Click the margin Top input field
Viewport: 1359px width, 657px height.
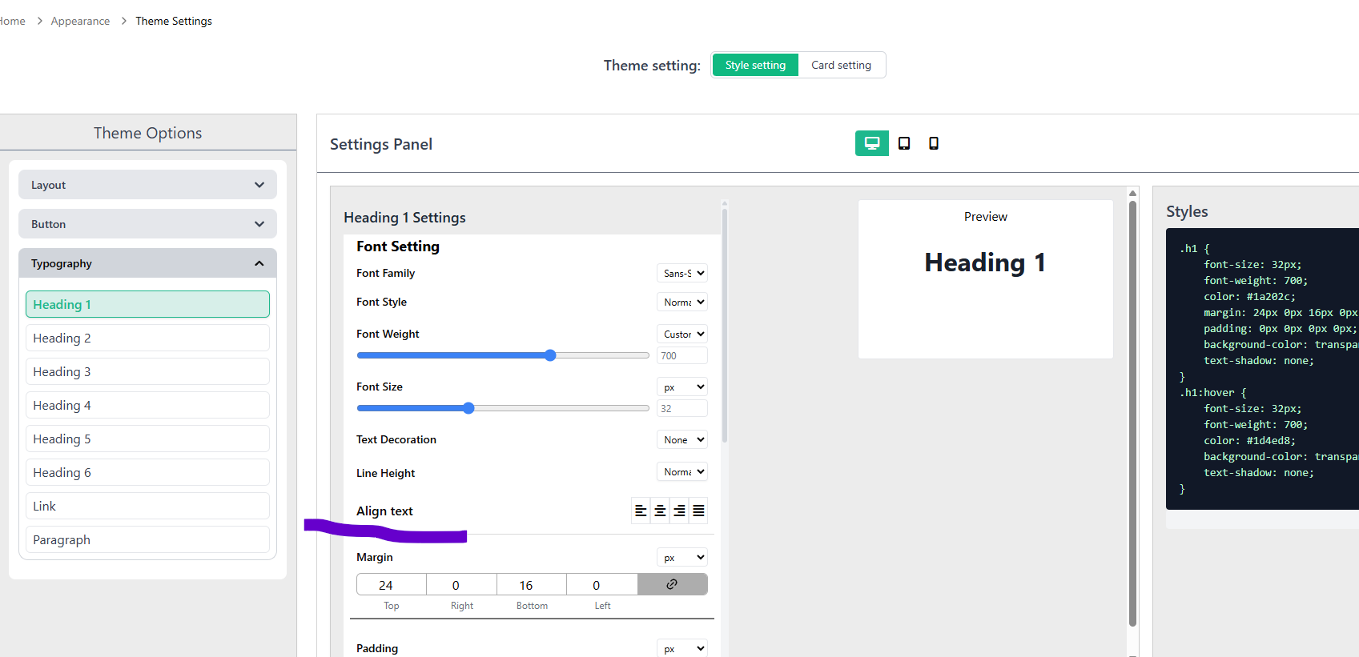[392, 585]
